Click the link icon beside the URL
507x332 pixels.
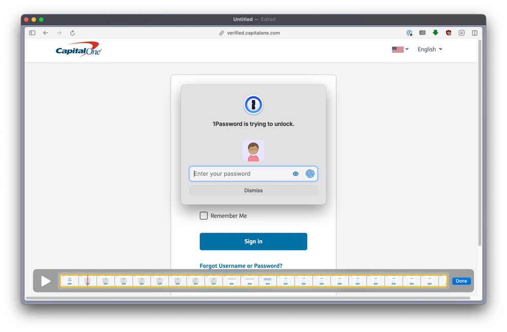[221, 33]
